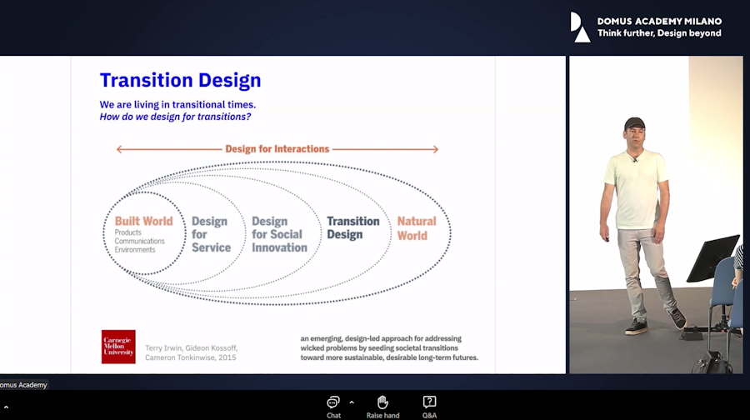
Task: Expand the chat options caret
Action: (352, 402)
